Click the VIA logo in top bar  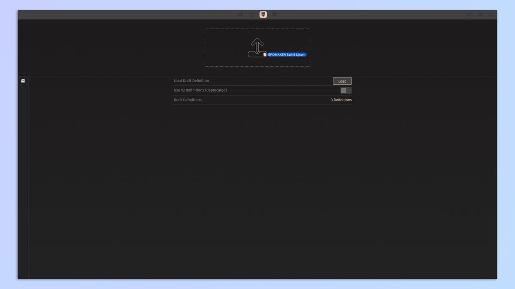pyautogui.click(x=470, y=15)
